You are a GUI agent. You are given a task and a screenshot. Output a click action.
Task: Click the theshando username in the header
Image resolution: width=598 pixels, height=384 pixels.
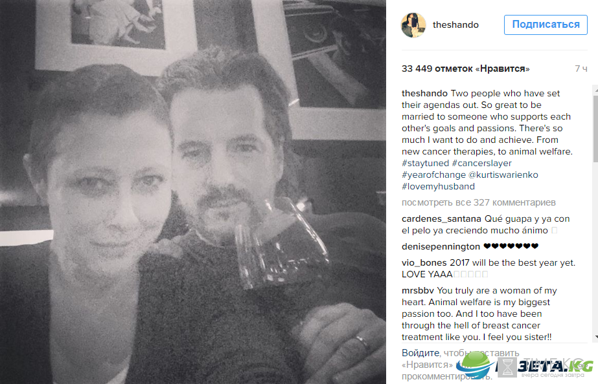455,25
